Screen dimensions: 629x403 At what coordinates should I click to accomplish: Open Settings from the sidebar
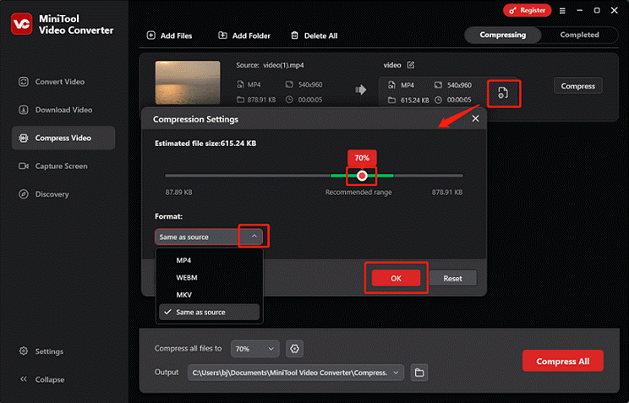[x=41, y=351]
